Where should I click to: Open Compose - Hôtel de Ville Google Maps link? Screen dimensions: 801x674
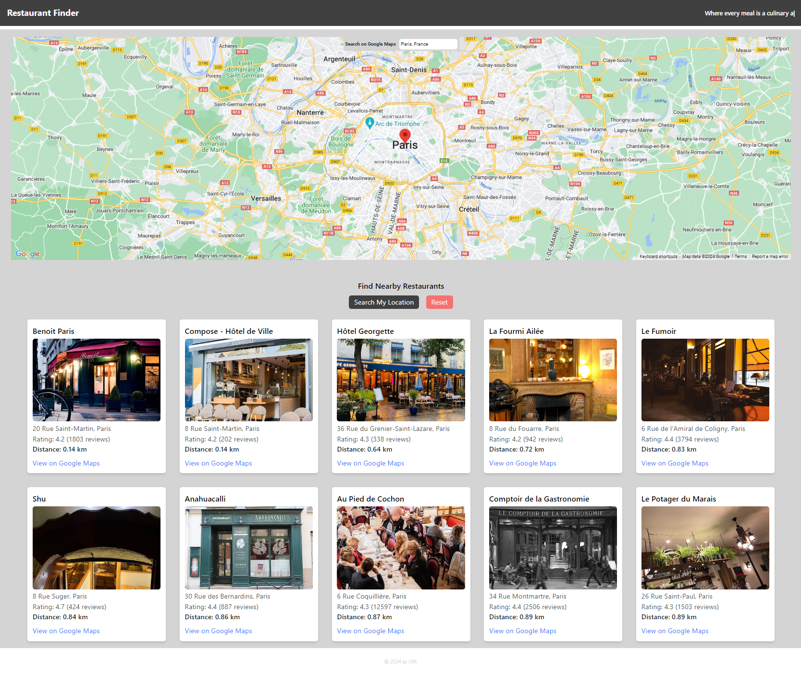pos(218,463)
